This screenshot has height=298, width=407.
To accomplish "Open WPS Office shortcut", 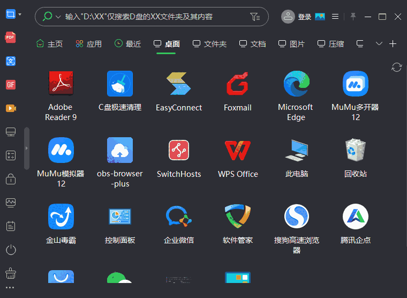I will click(x=238, y=158).
